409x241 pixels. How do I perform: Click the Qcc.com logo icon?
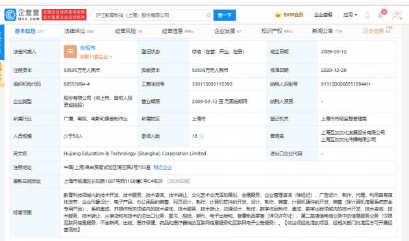click(10, 15)
